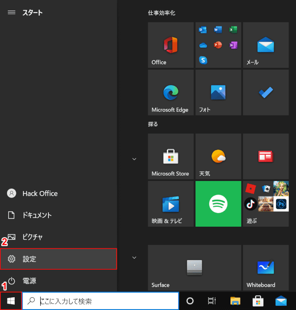Open Solitaire cards in the 遊ぶ folder
296x310 pixels.
point(266,188)
